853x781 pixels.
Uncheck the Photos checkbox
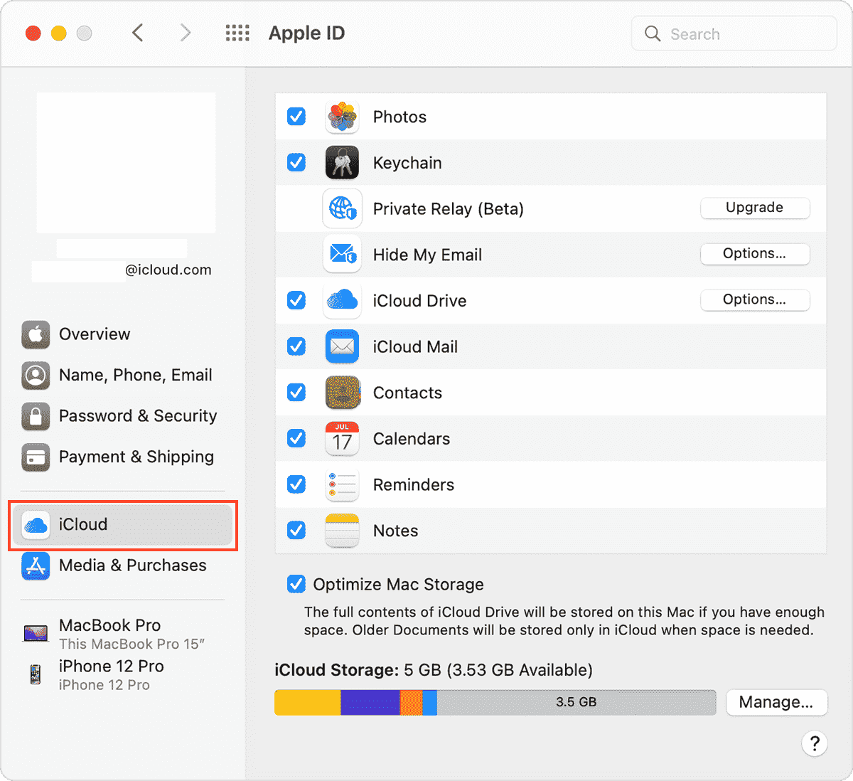click(296, 116)
